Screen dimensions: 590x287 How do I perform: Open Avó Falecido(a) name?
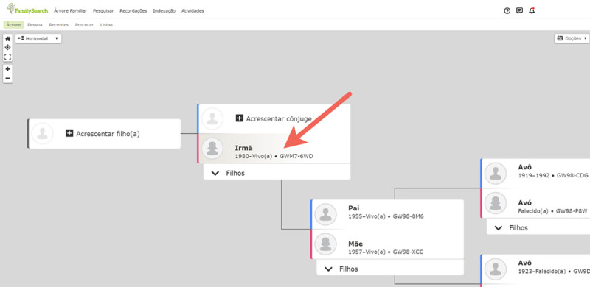525,202
